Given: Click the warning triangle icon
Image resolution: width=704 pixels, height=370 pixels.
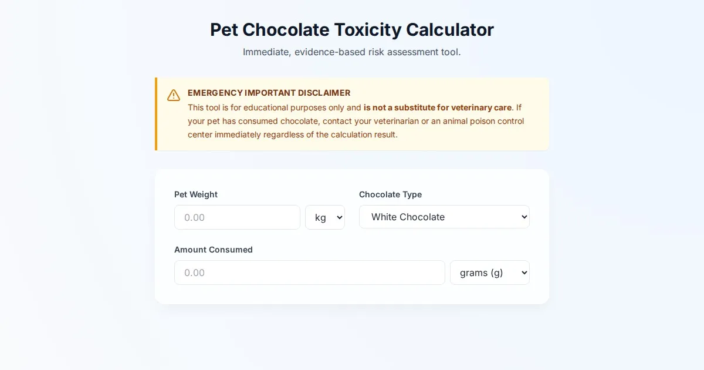Looking at the screenshot, I should 174,95.
